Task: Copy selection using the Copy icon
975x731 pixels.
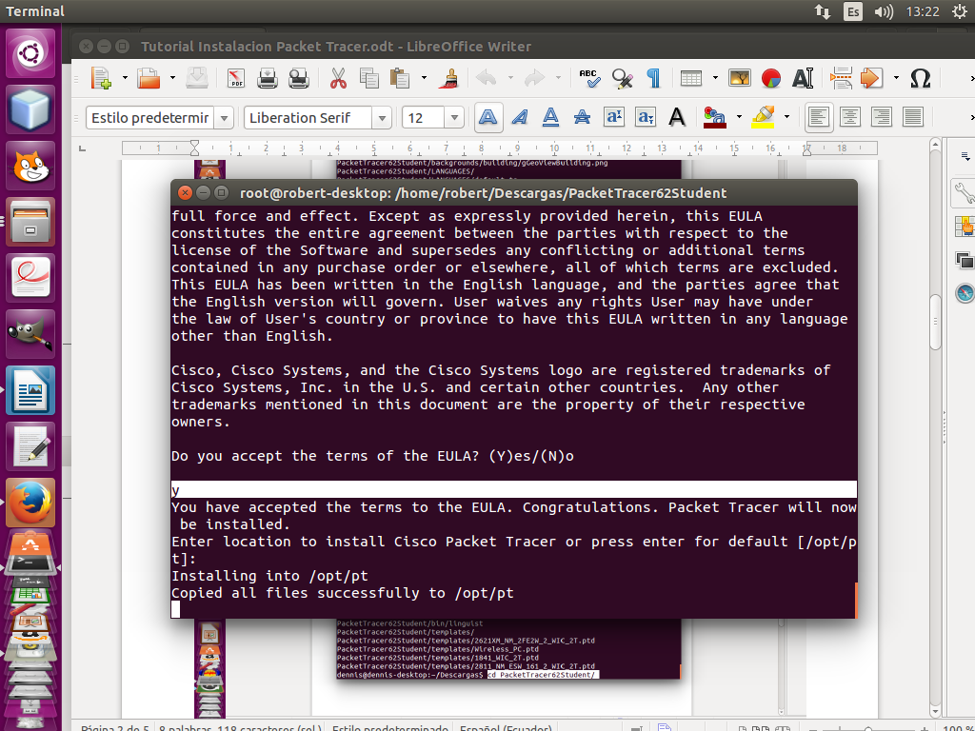Action: (369, 78)
